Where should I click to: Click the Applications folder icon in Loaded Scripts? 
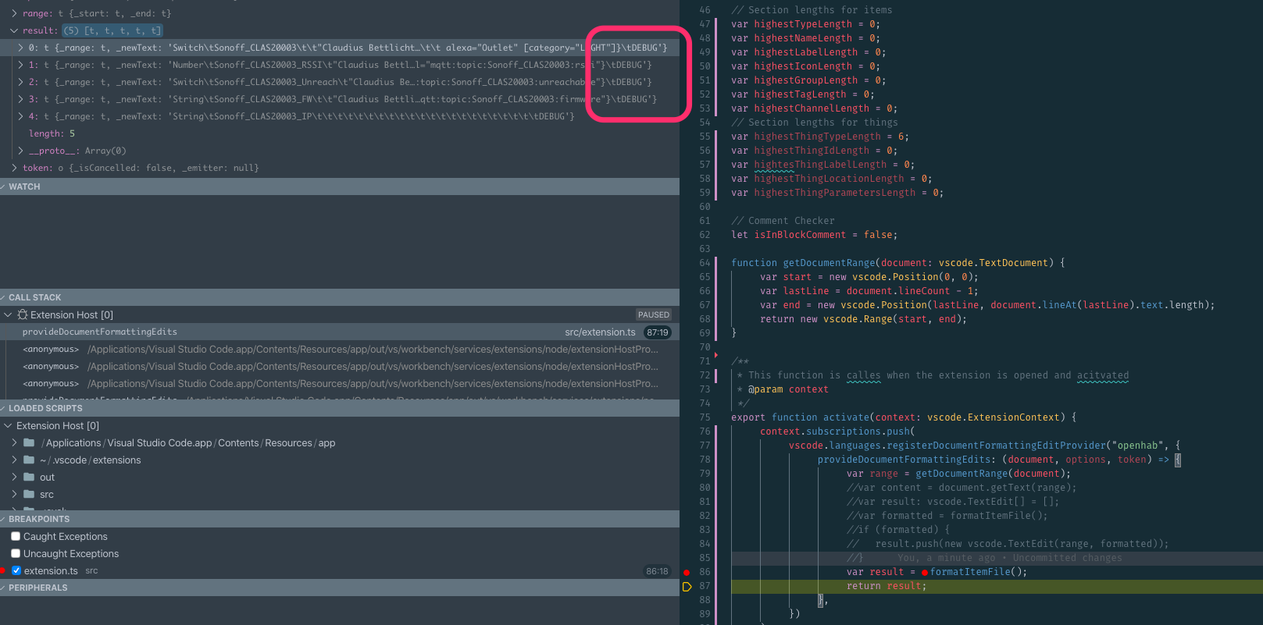[29, 442]
